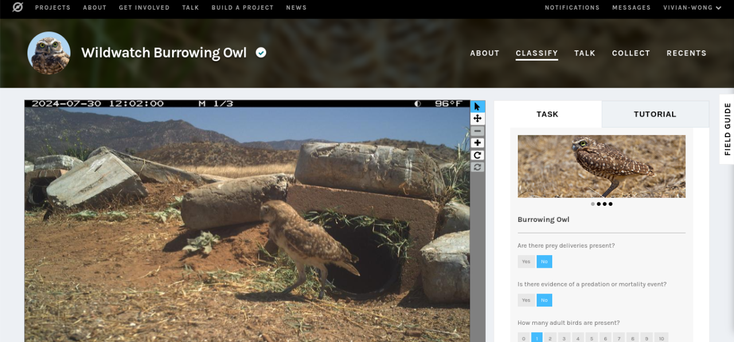The width and height of the screenshot is (734, 342).
Task: Select 10 adult birds present
Action: [x=661, y=338]
